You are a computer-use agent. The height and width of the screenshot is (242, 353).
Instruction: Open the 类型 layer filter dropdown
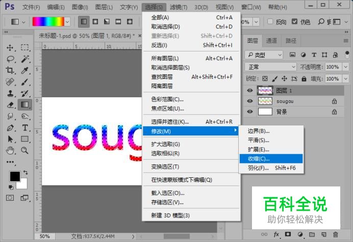coord(264,55)
